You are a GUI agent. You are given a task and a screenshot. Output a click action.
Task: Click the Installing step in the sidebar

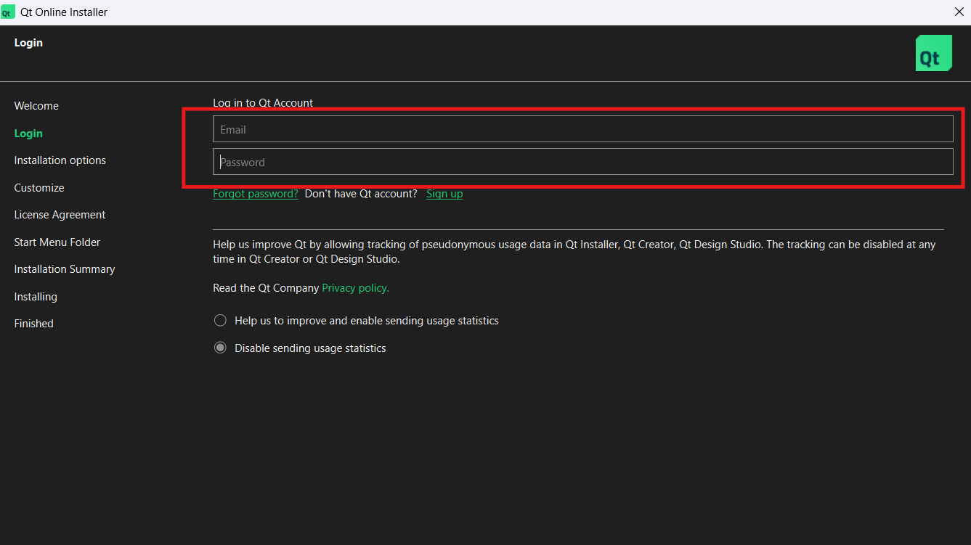pyautogui.click(x=36, y=297)
